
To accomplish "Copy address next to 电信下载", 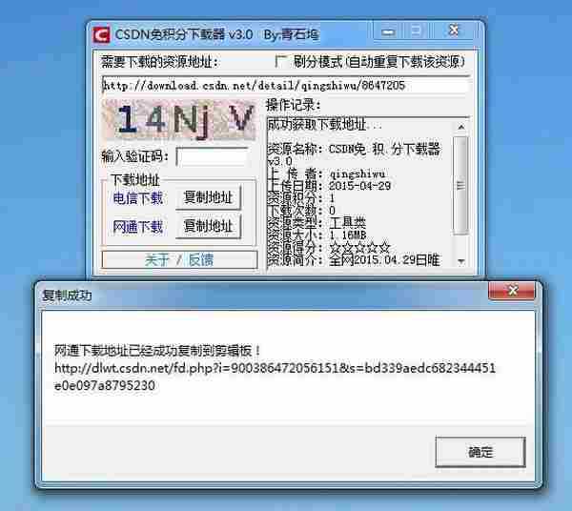I will (208, 197).
